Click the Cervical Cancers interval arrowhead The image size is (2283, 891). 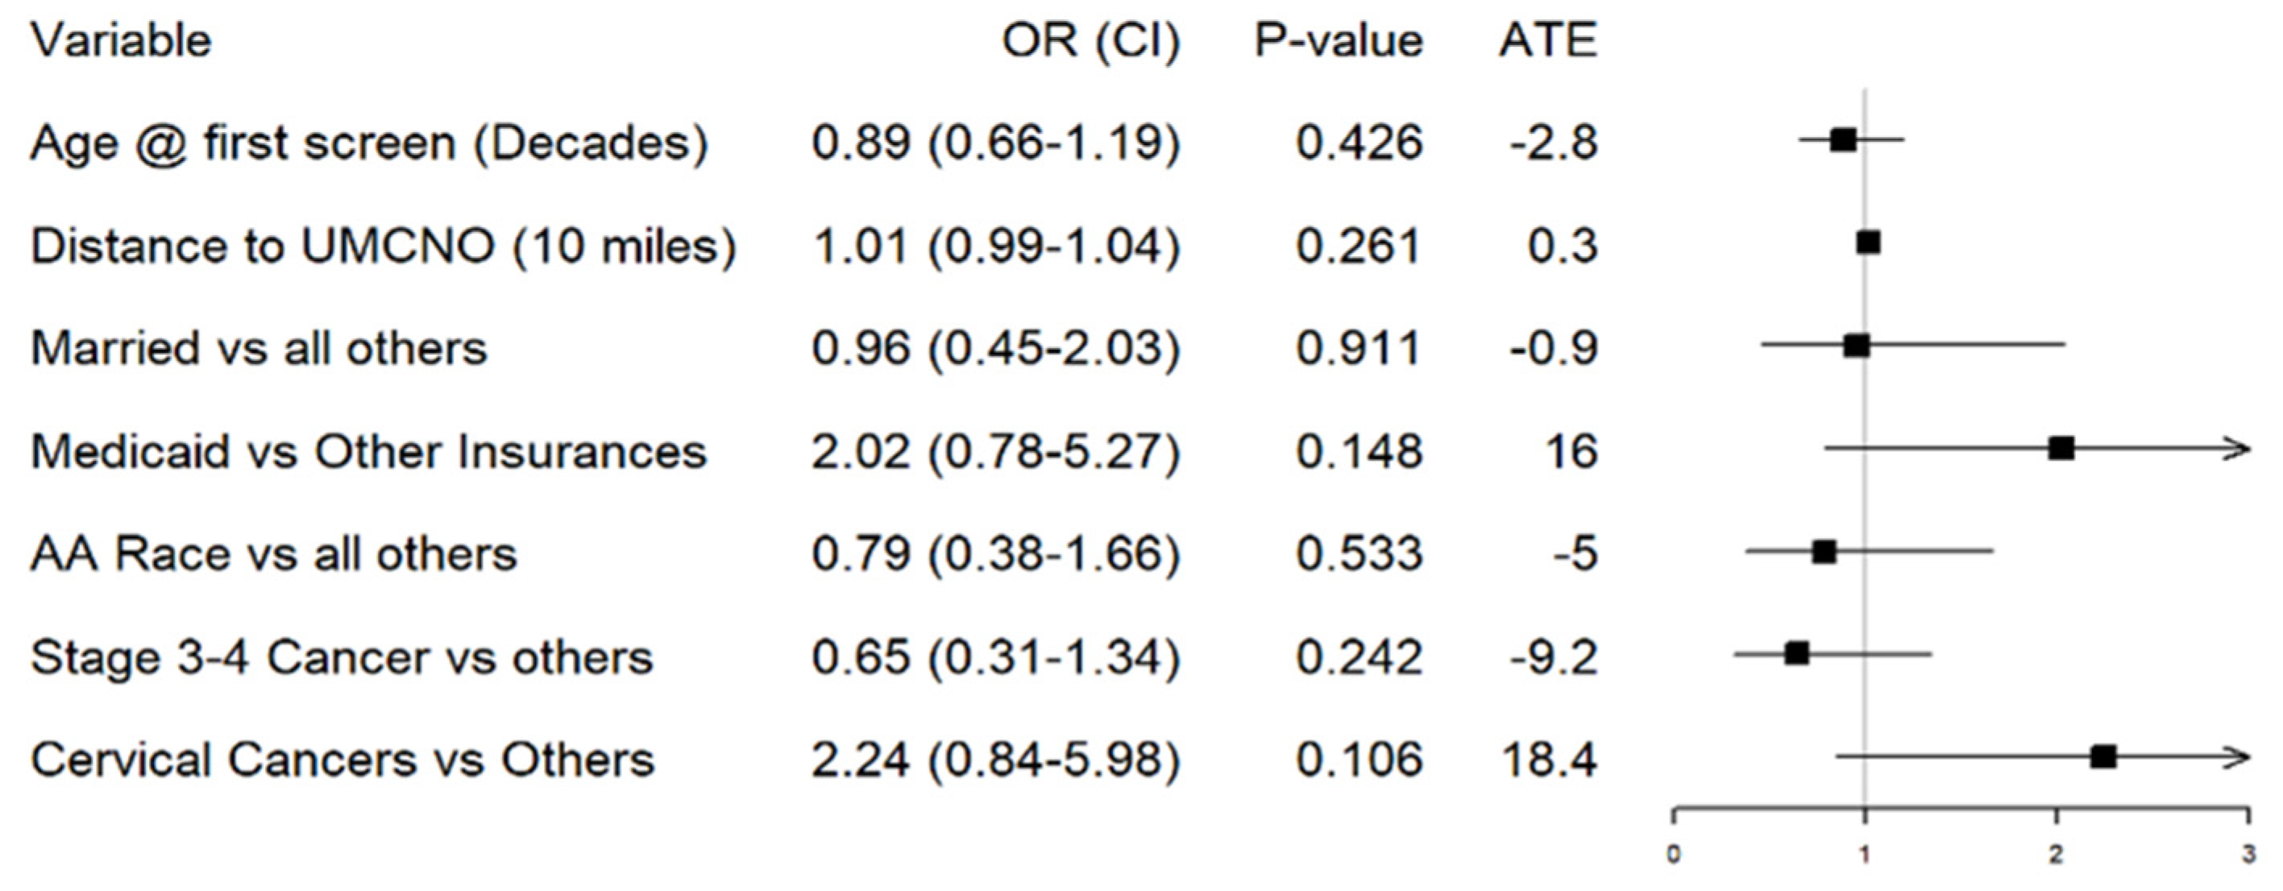pos(2239,757)
